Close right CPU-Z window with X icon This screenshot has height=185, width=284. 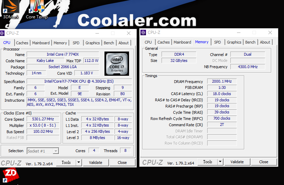(x=270, y=33)
